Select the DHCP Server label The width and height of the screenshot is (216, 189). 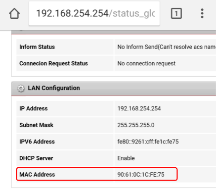coord(36,158)
